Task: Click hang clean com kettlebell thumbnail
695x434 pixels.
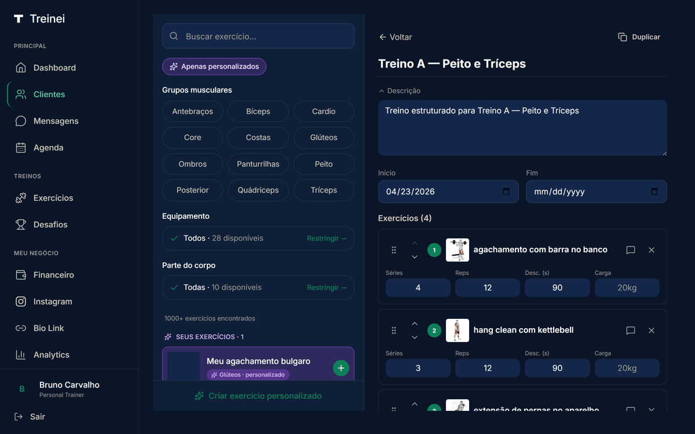Action: click(458, 330)
